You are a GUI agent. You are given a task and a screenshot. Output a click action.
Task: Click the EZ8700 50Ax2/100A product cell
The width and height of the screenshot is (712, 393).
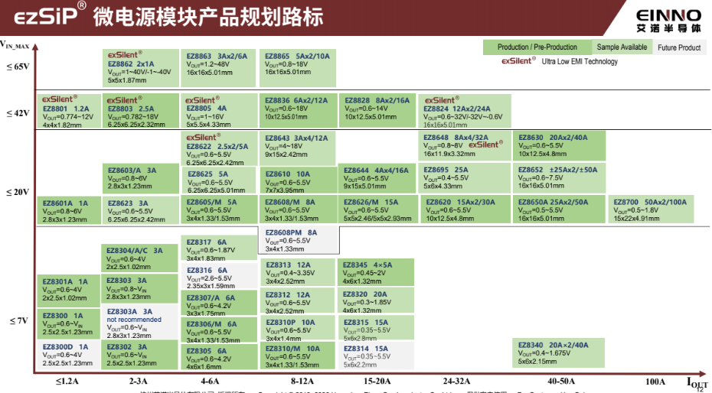(651, 209)
